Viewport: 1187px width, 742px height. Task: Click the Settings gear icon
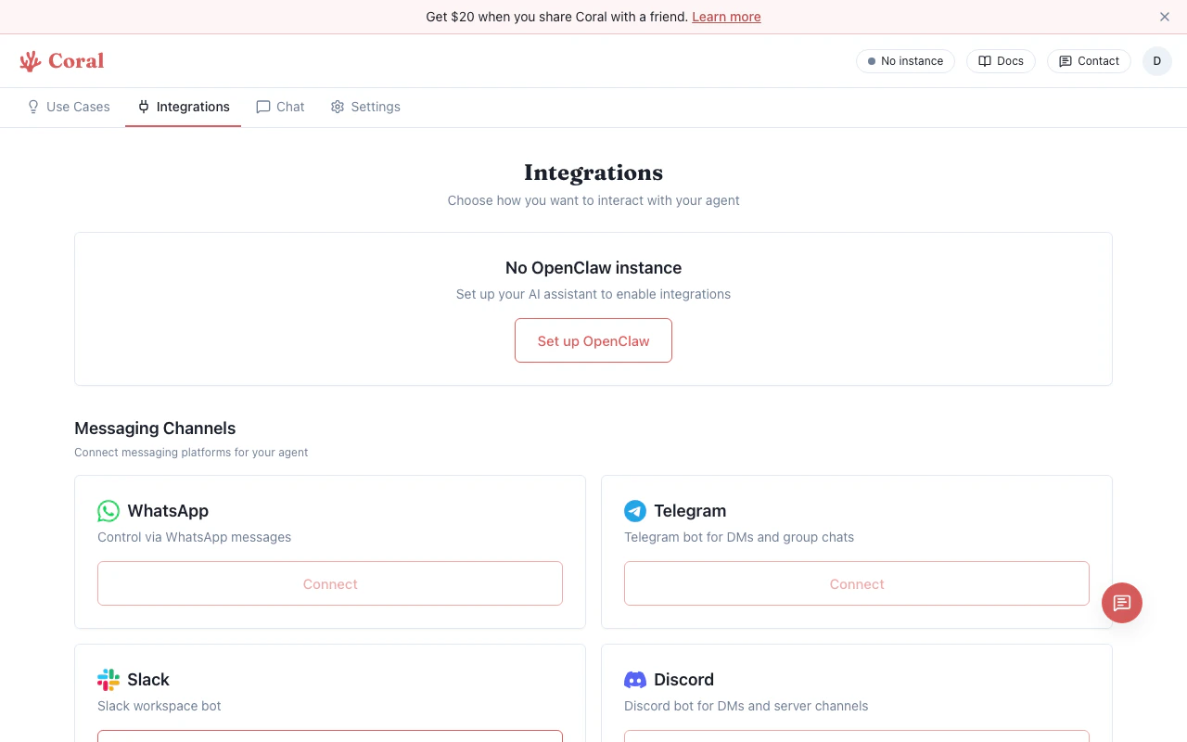click(x=338, y=107)
